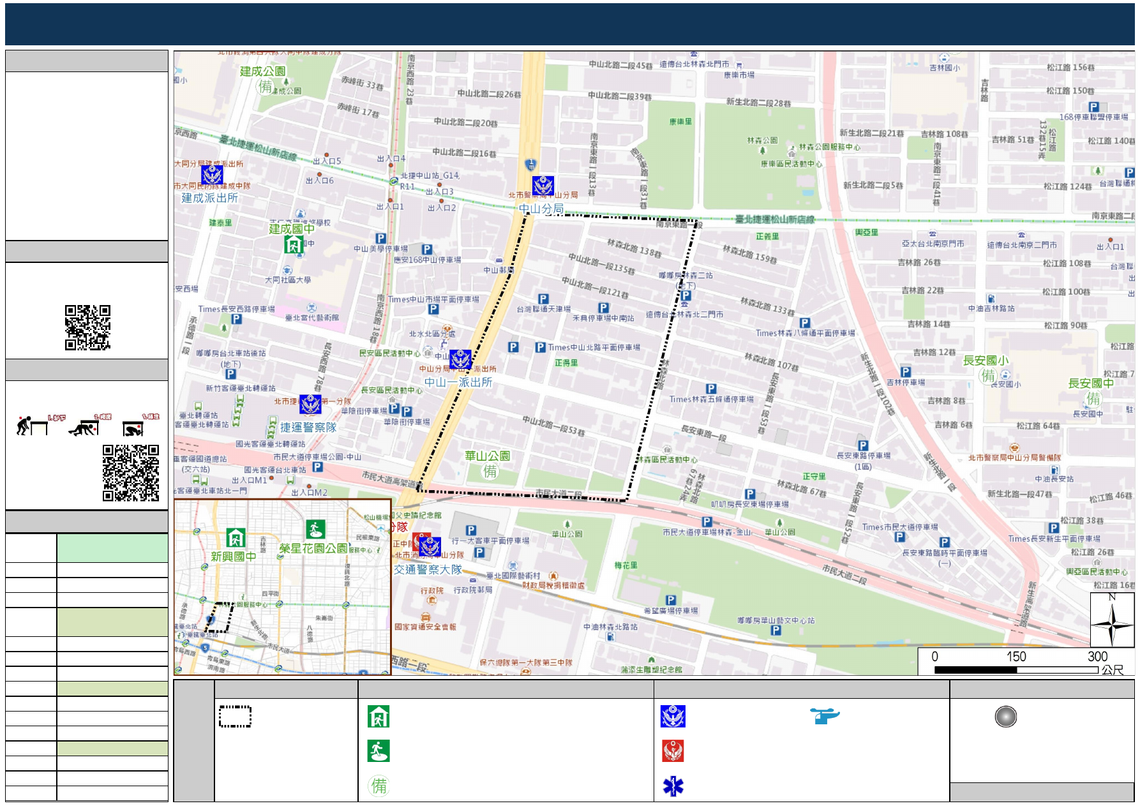Click the police badge icon above 交通警察大隊
Viewport: 1140px width, 806px height.
pos(430,546)
